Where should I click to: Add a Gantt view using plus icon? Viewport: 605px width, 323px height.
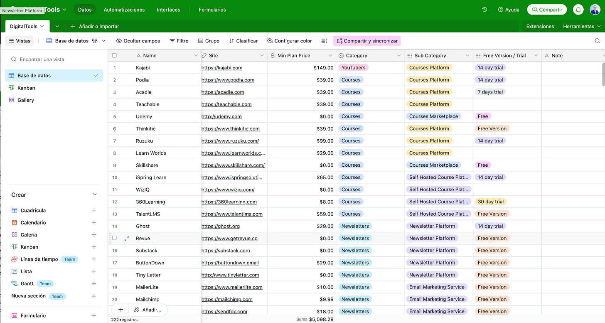tap(94, 284)
